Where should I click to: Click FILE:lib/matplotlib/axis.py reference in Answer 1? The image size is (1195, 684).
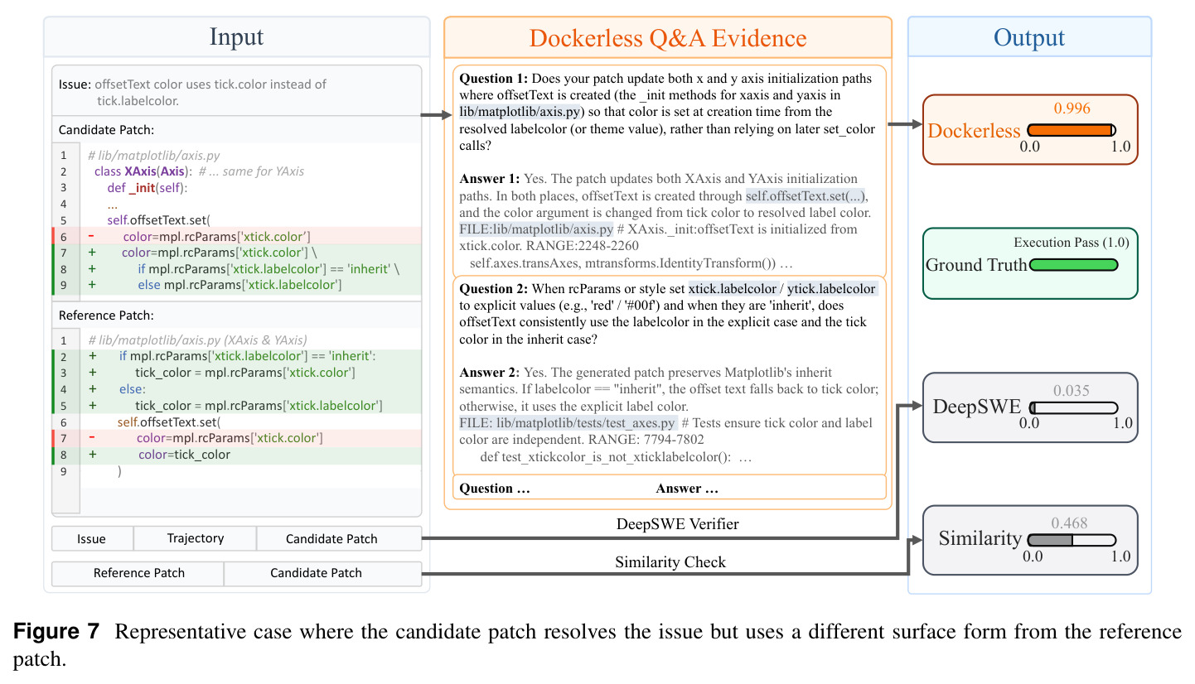click(x=536, y=229)
